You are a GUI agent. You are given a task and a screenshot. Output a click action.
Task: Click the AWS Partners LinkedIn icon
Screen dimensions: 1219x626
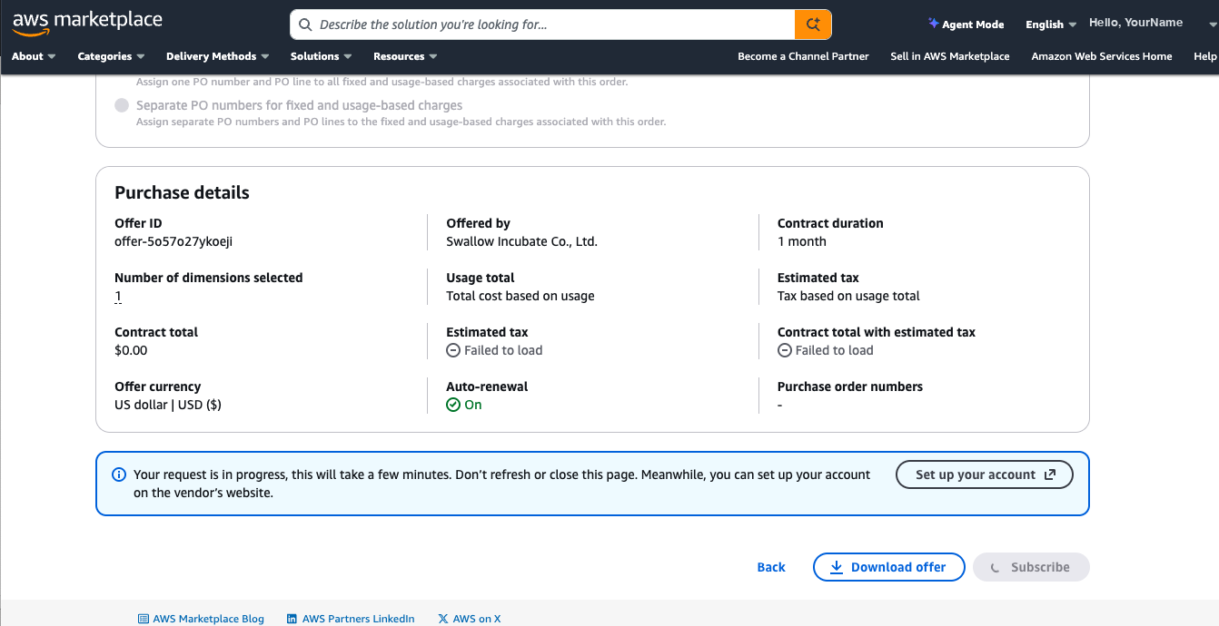tap(292, 619)
